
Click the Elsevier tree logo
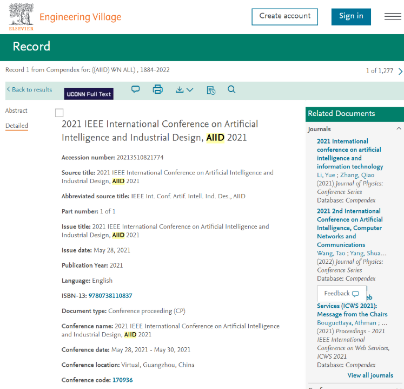(21, 17)
